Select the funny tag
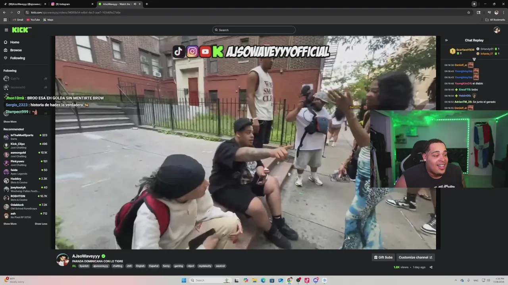 (x=166, y=266)
